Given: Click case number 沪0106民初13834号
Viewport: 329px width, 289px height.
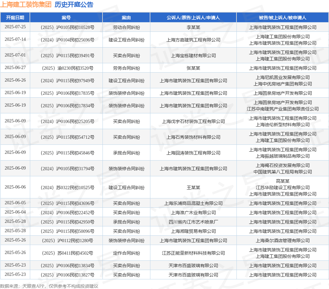Looking at the screenshot, I should click(67, 266).
